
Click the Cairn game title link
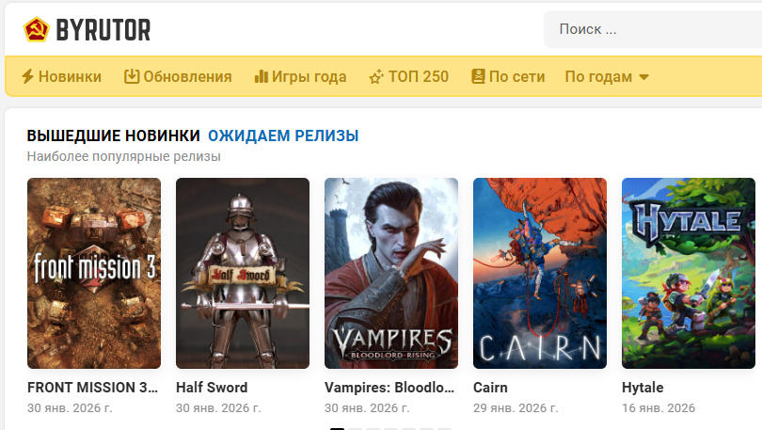tap(490, 388)
